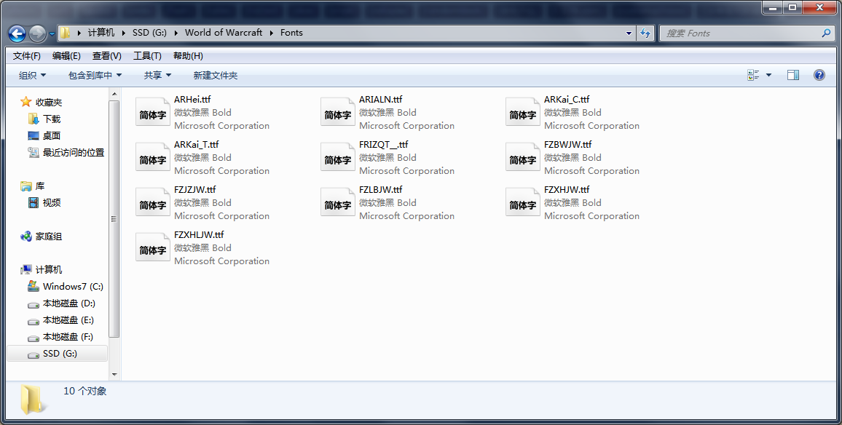This screenshot has width=842, height=425.
Task: Click the refresh button beside address bar
Action: pos(645,33)
